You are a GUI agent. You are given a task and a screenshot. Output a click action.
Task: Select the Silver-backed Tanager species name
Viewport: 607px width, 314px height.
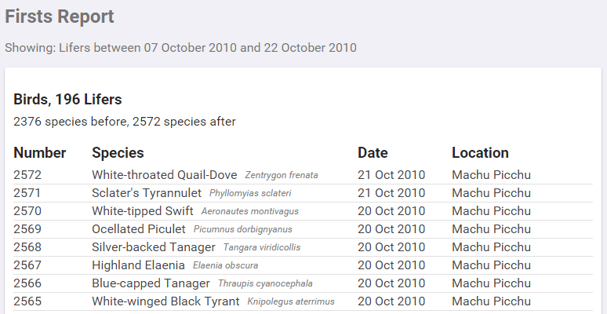(x=154, y=246)
